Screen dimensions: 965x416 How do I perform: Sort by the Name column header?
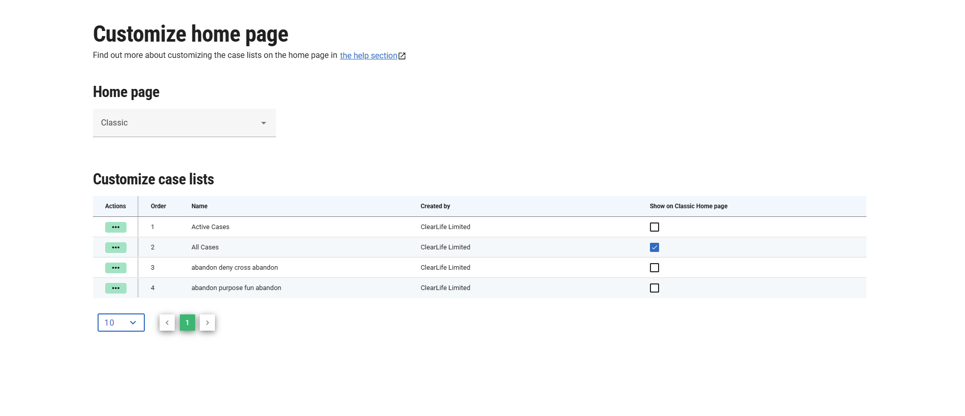[x=199, y=206]
